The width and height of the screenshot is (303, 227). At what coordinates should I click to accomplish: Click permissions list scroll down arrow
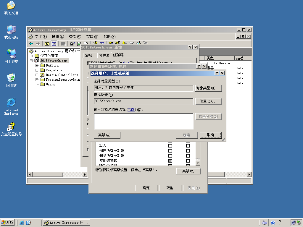pyautogui.click(x=198, y=163)
